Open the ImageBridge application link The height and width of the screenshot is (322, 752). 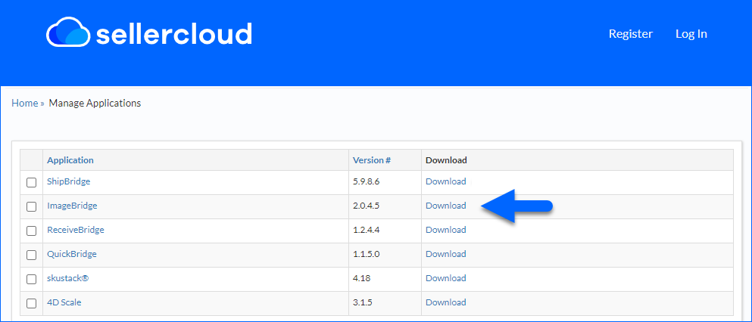[72, 206]
